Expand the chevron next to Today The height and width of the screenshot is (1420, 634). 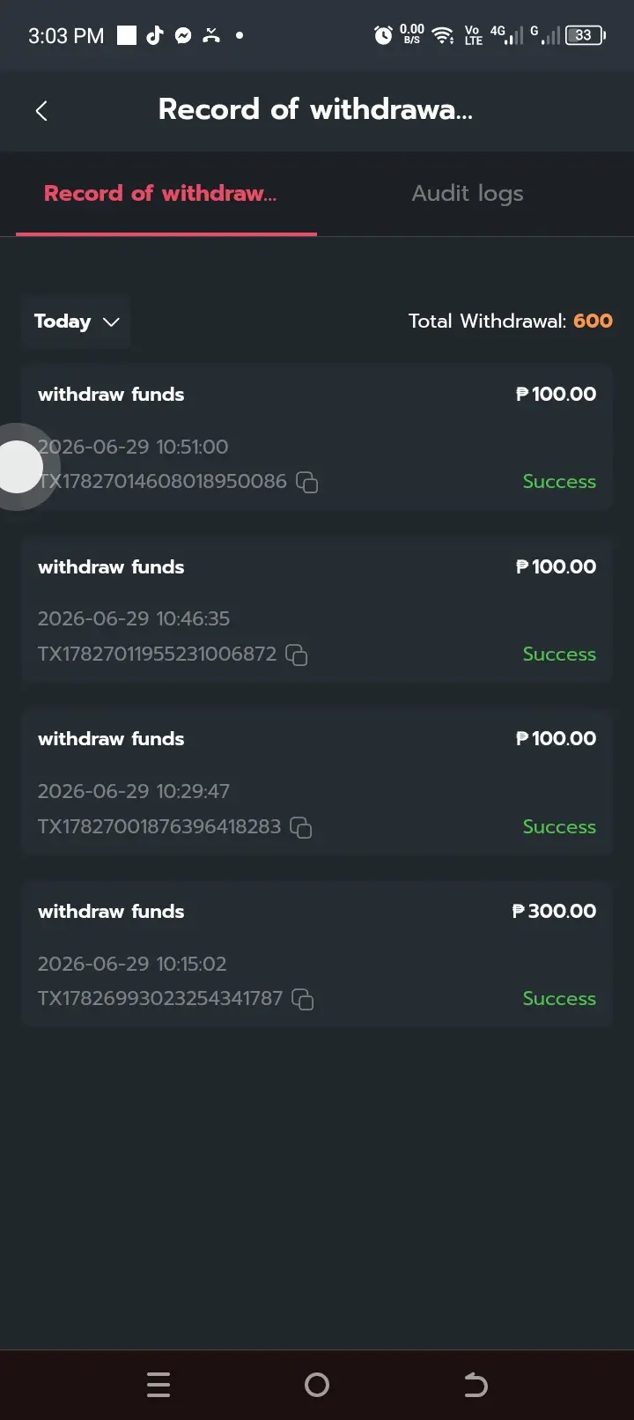click(x=111, y=322)
